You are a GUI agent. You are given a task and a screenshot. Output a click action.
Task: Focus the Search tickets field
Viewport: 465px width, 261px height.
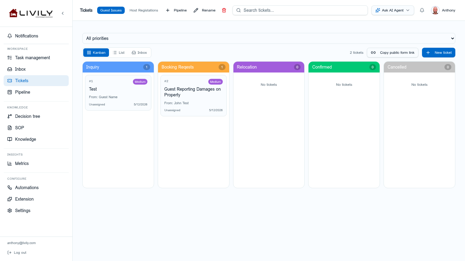[300, 10]
